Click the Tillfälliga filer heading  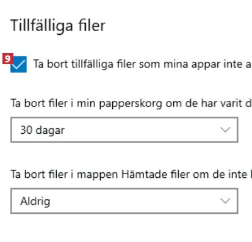pos(58,26)
